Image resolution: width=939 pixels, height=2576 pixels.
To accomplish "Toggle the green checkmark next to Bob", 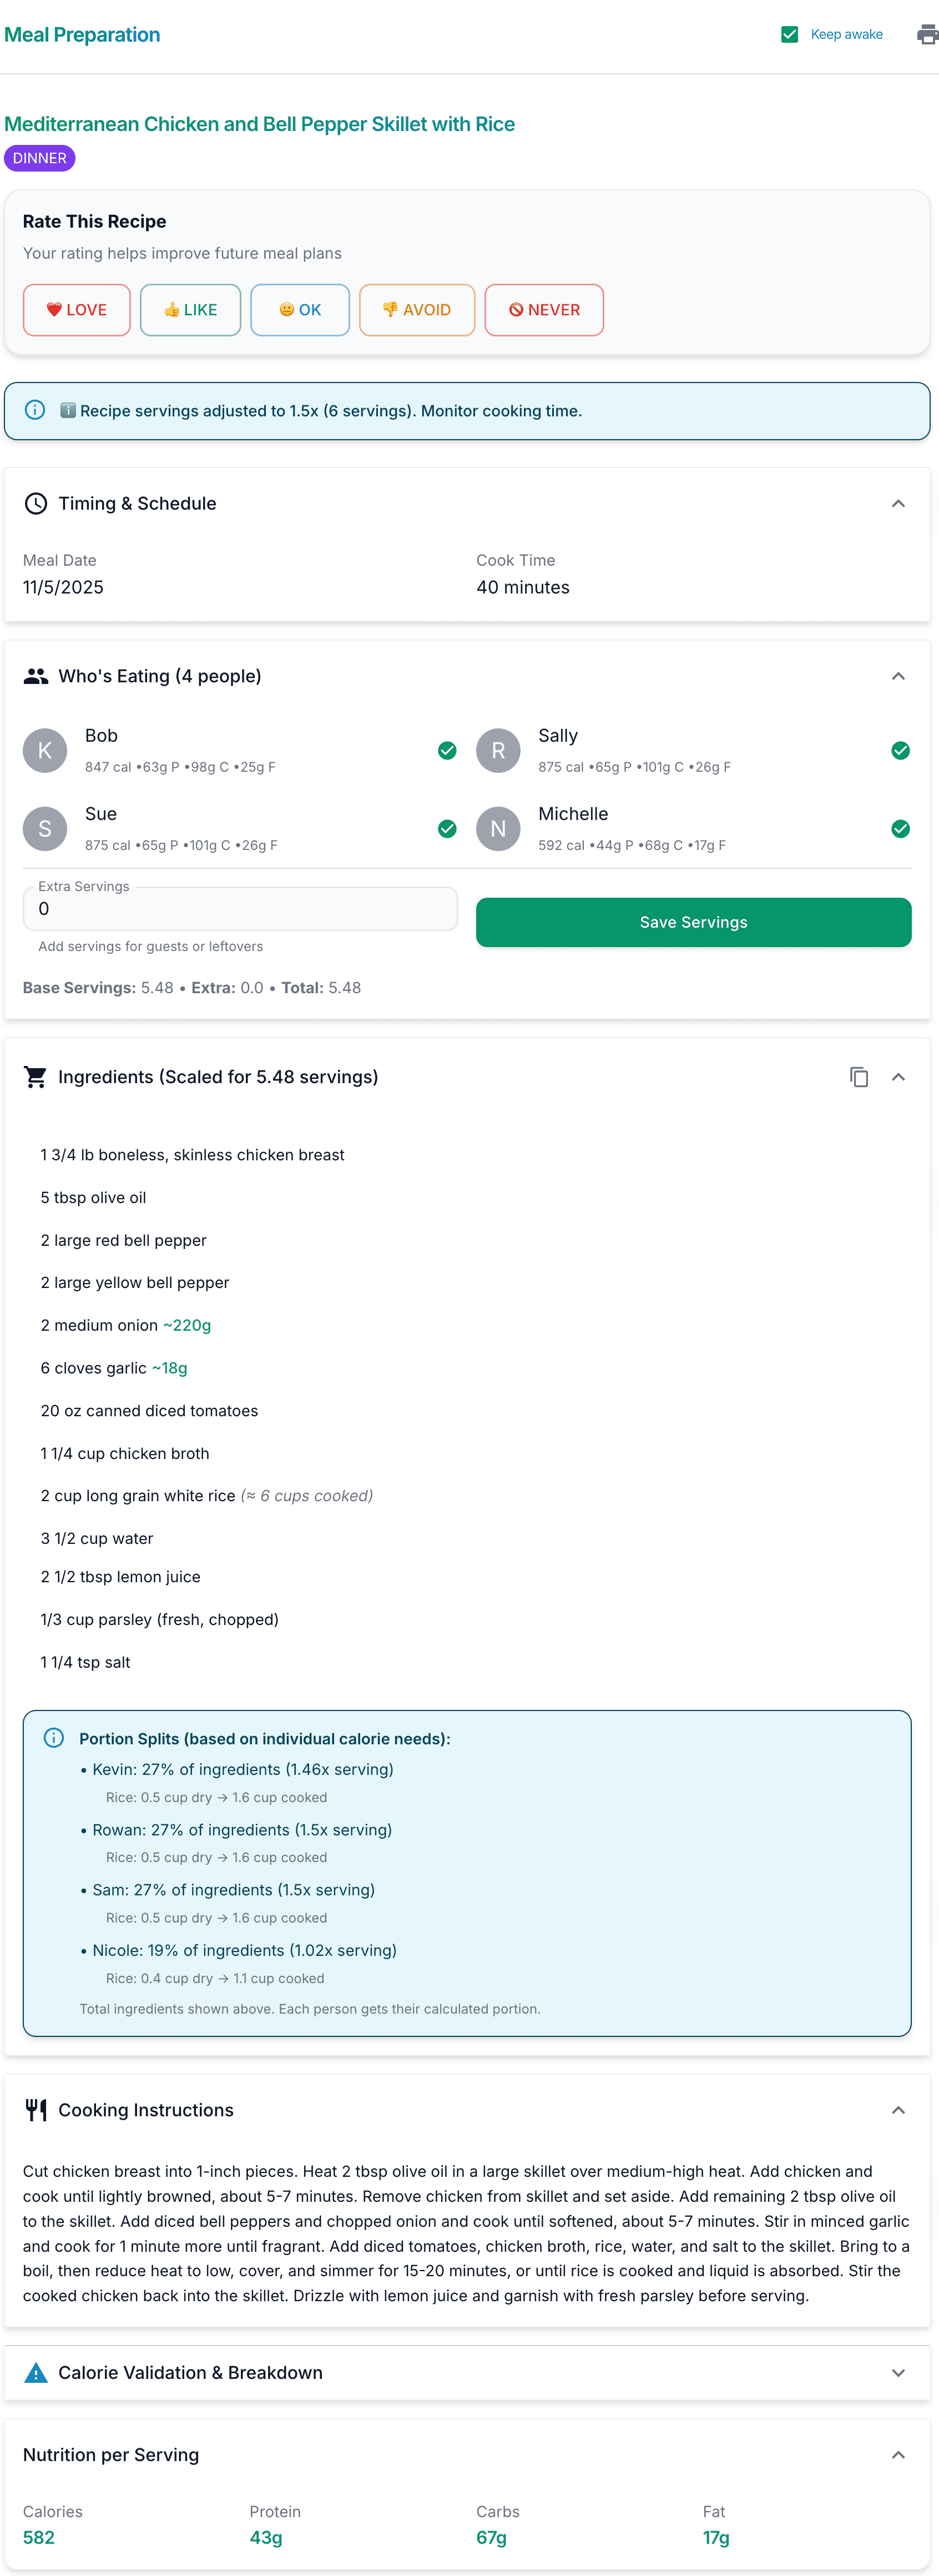I will [x=447, y=750].
